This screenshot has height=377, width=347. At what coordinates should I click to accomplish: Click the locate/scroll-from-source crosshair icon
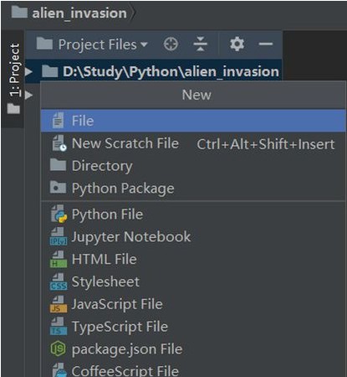171,44
